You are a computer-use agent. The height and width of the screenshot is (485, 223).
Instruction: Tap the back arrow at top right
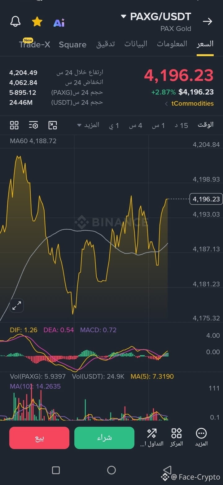point(208,21)
